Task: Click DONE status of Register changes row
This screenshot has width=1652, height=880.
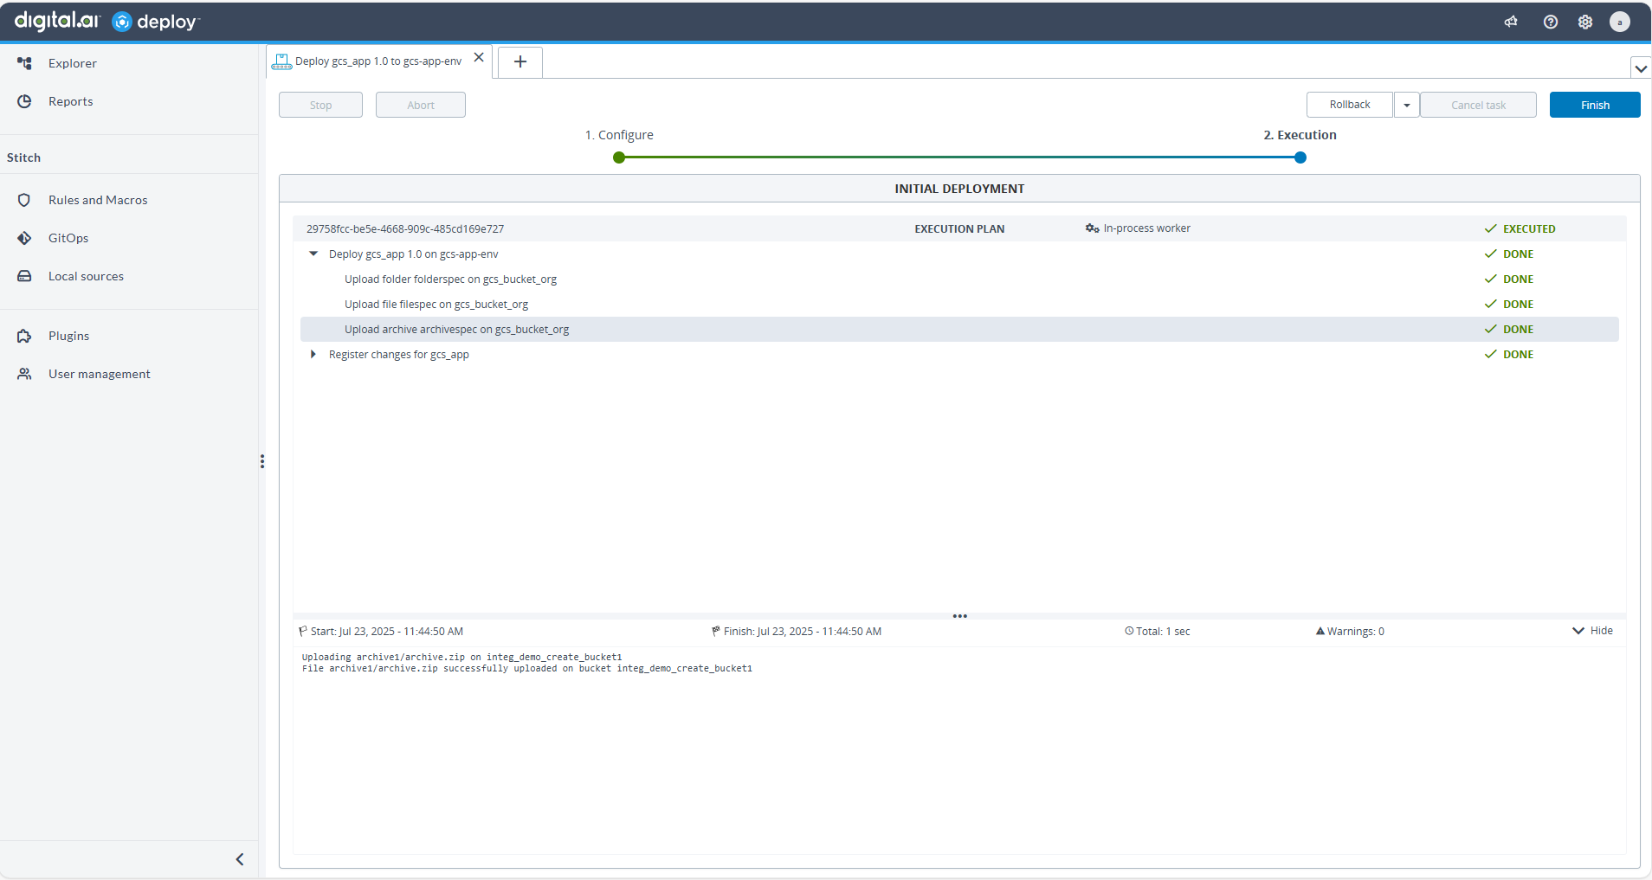Action: coord(1518,354)
